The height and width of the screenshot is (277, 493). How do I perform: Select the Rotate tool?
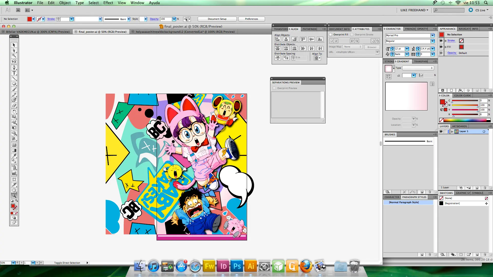tap(14, 112)
